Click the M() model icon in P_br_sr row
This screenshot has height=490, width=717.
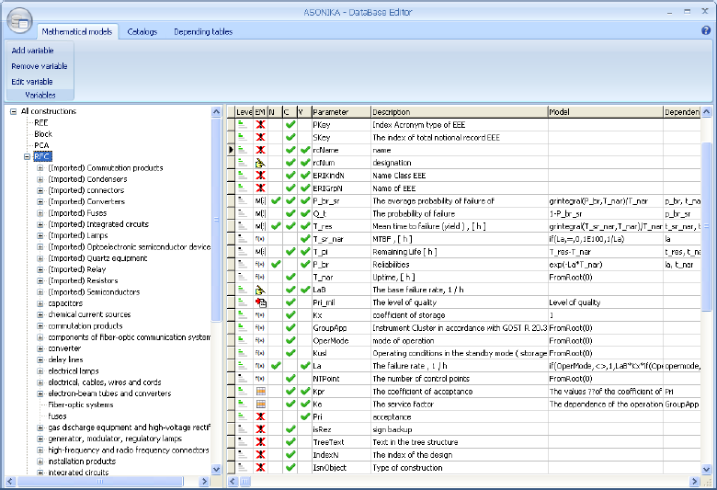[260, 200]
